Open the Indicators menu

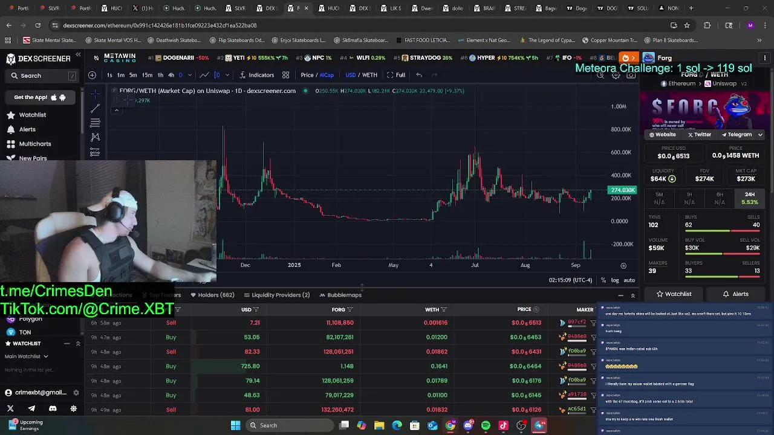(x=256, y=75)
